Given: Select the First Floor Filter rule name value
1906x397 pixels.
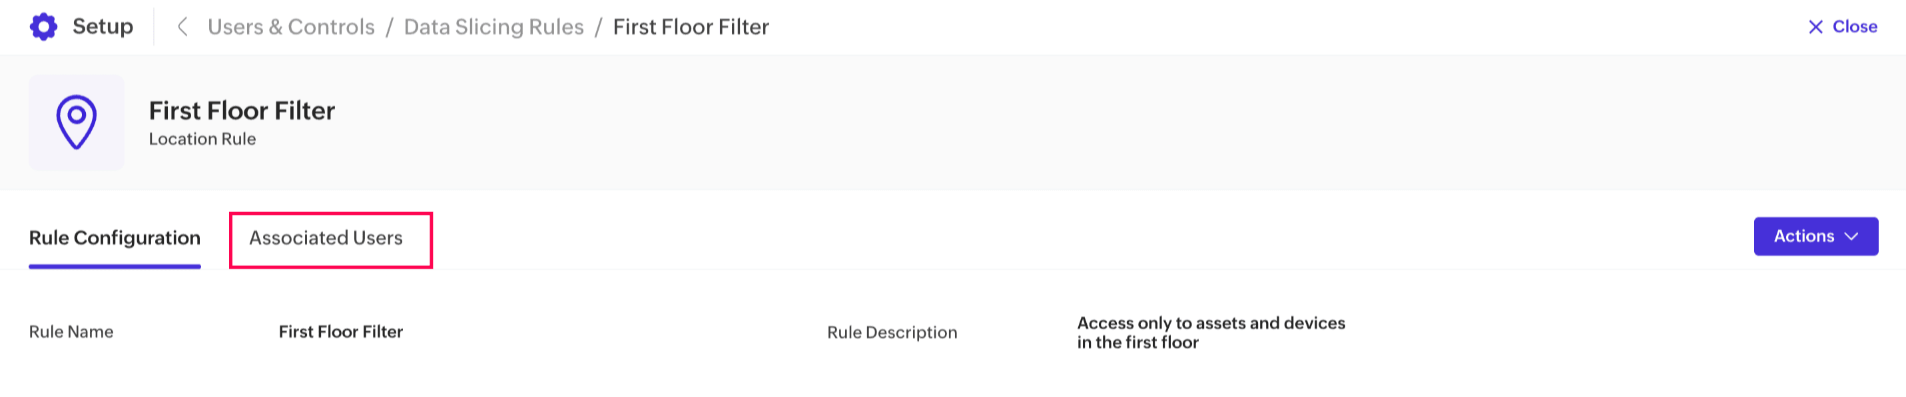Looking at the screenshot, I should [340, 332].
